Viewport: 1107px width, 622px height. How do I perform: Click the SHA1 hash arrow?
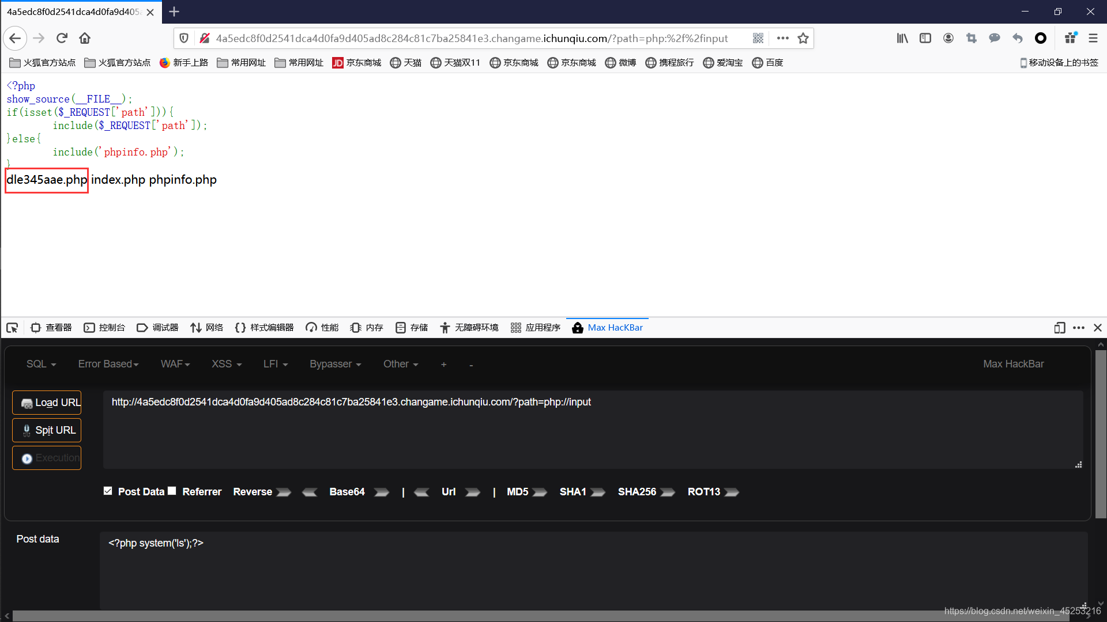[598, 492]
